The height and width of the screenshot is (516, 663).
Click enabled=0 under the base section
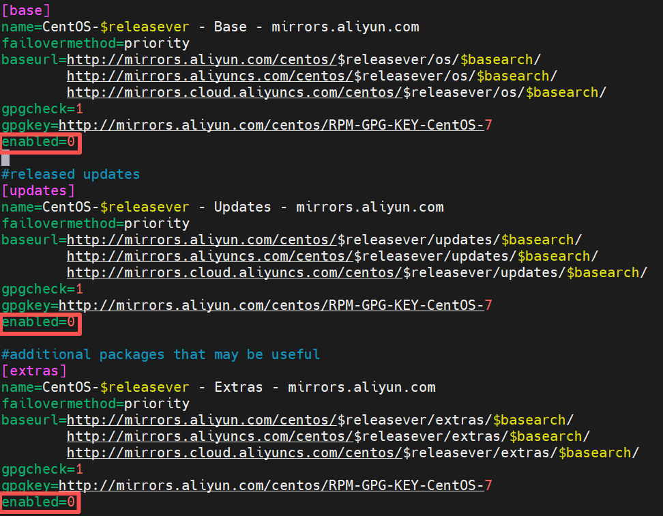(x=38, y=142)
